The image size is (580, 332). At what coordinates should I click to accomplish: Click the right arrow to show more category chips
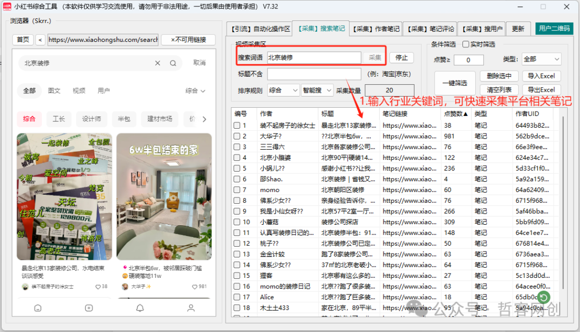[x=204, y=119]
